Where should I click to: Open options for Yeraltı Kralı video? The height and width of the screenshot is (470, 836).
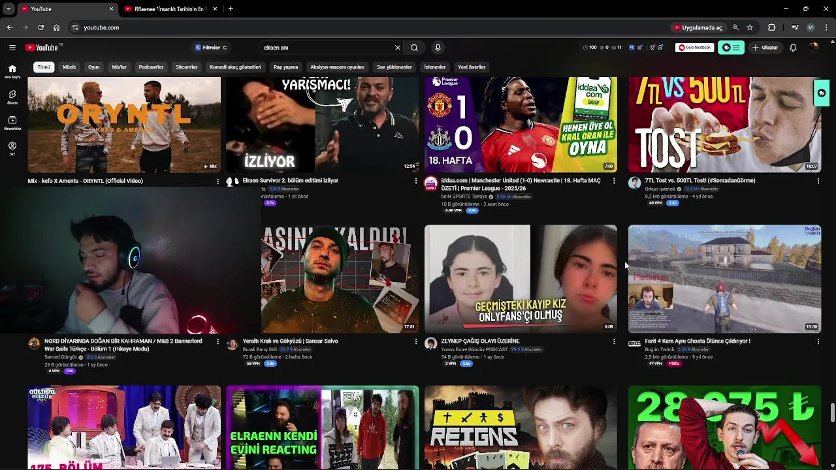pyautogui.click(x=416, y=341)
